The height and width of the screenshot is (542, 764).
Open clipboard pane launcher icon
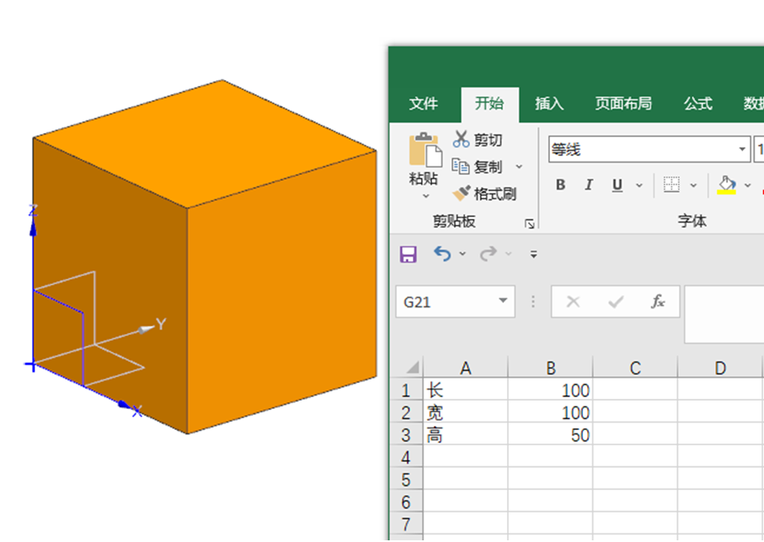[x=530, y=224]
